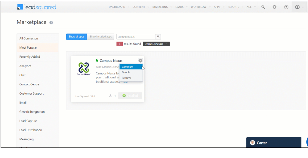
Task: Open the search magnifier in top bar
Action: 263,7
